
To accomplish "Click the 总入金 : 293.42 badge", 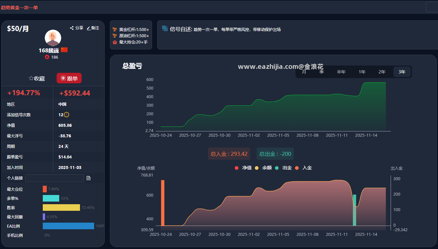I will point(229,154).
